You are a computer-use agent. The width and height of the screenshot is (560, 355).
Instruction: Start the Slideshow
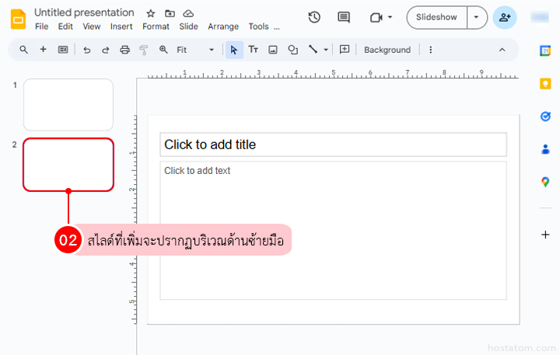436,17
